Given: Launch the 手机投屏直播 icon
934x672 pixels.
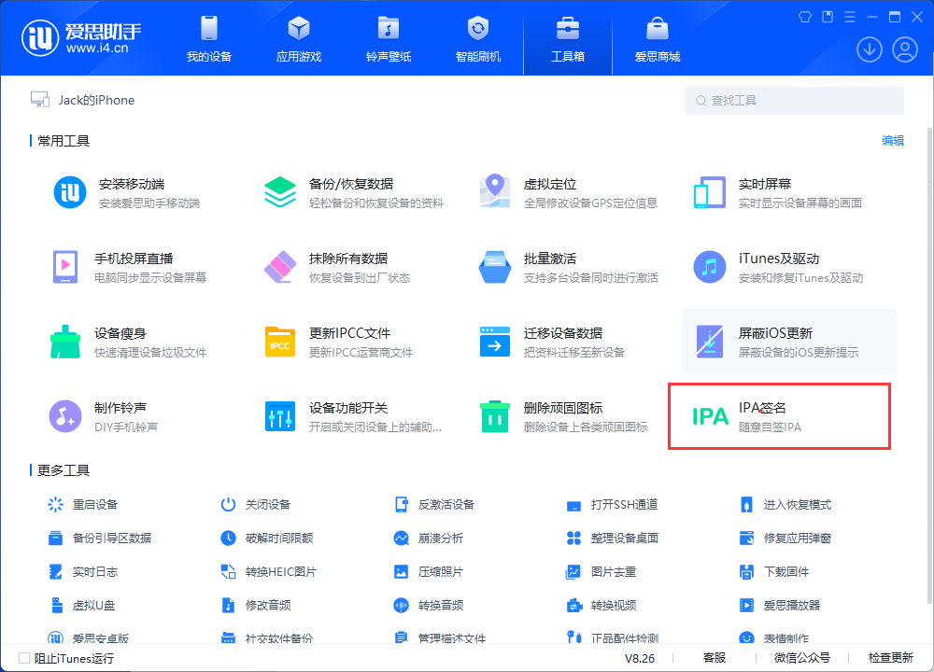Looking at the screenshot, I should click(x=65, y=267).
